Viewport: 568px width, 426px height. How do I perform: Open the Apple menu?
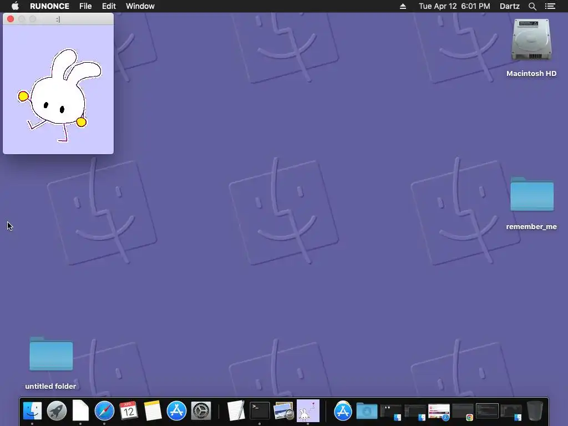[x=15, y=6]
